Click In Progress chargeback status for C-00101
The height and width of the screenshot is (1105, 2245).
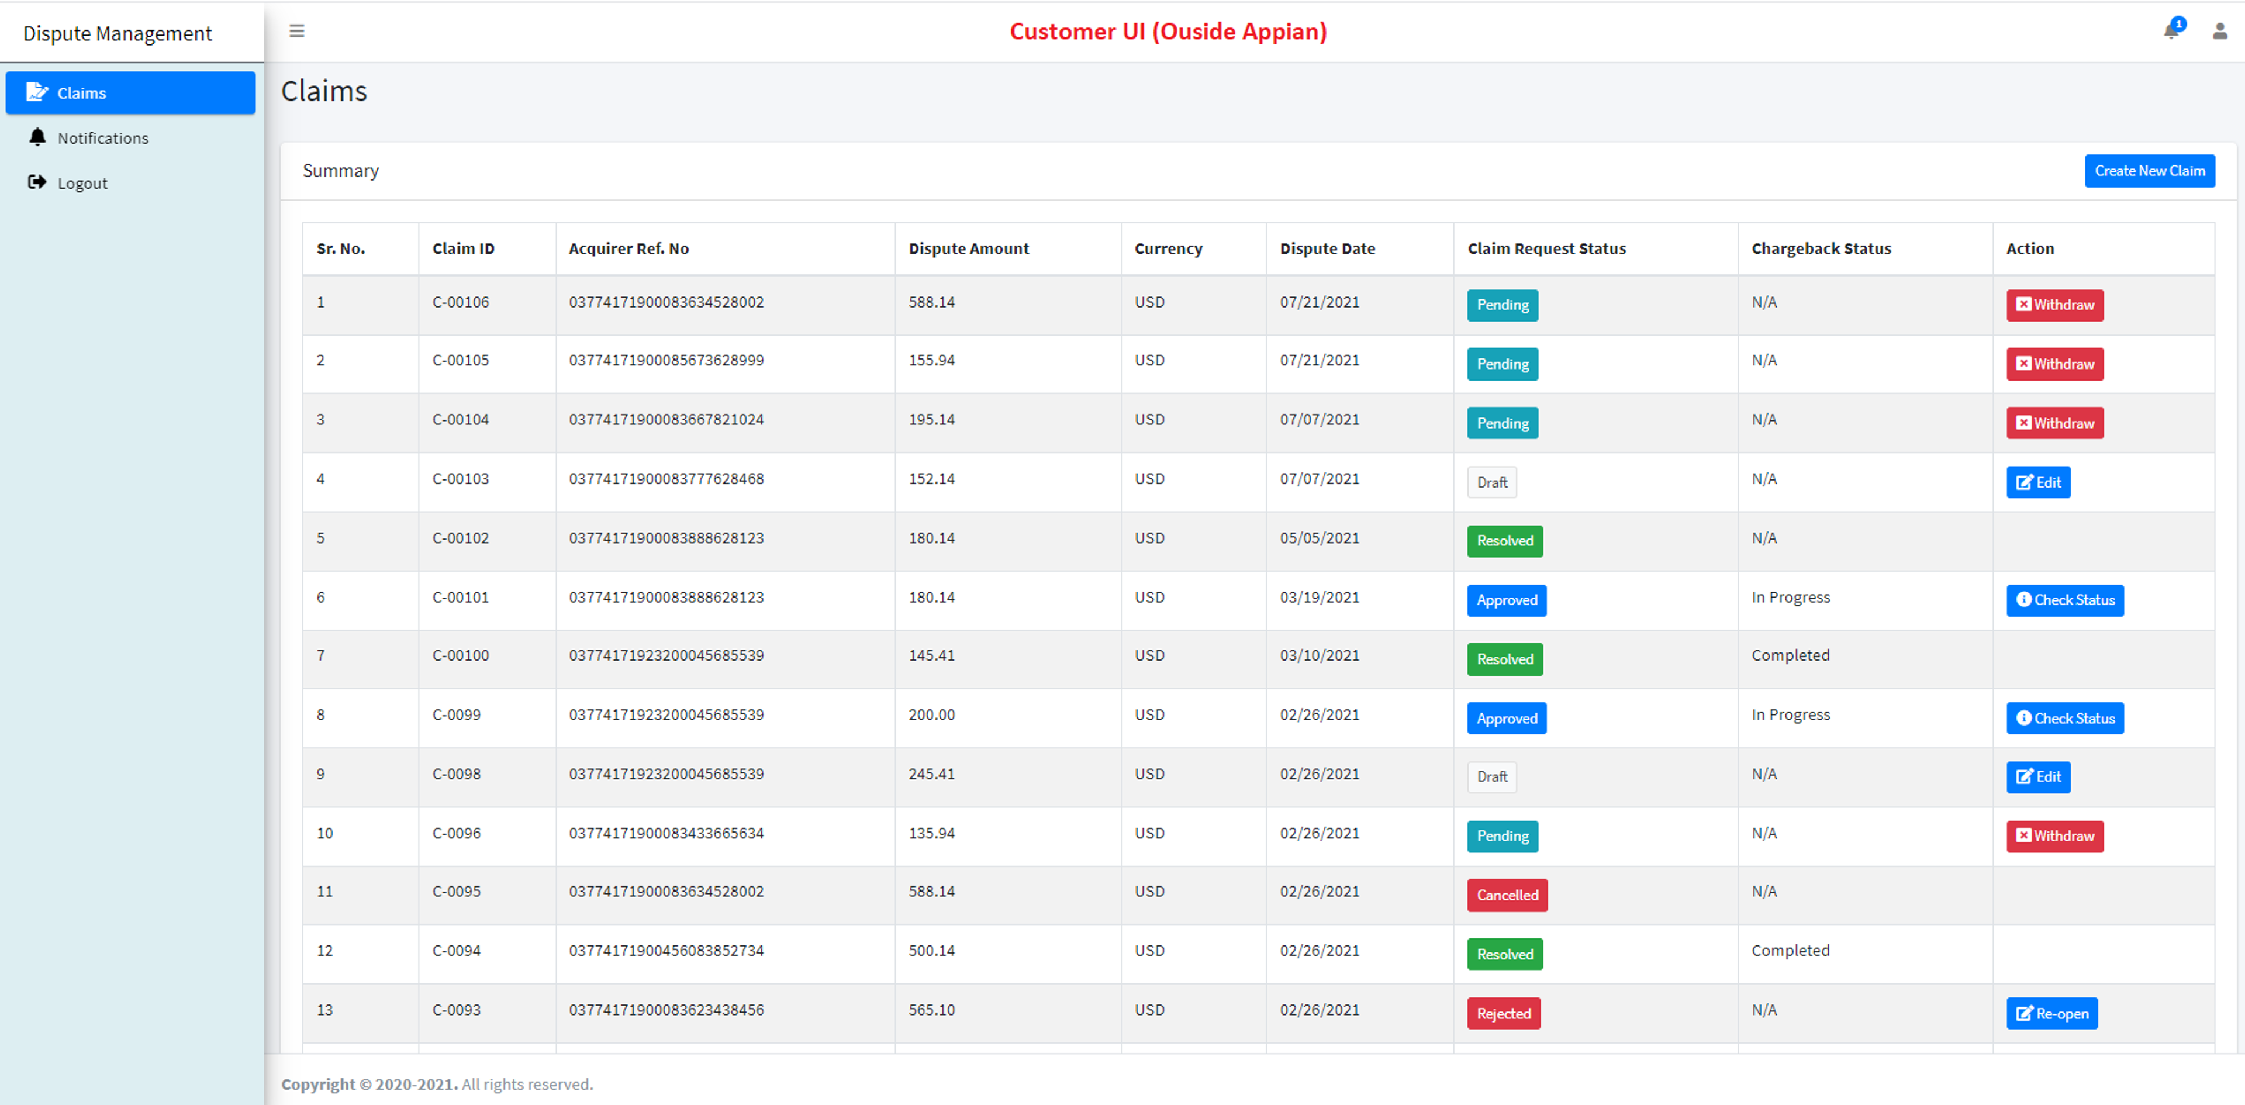tap(1790, 598)
